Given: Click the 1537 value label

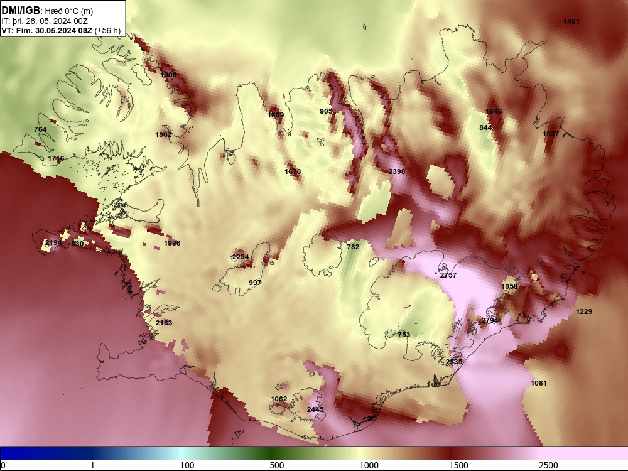Looking at the screenshot, I should coord(551,134).
